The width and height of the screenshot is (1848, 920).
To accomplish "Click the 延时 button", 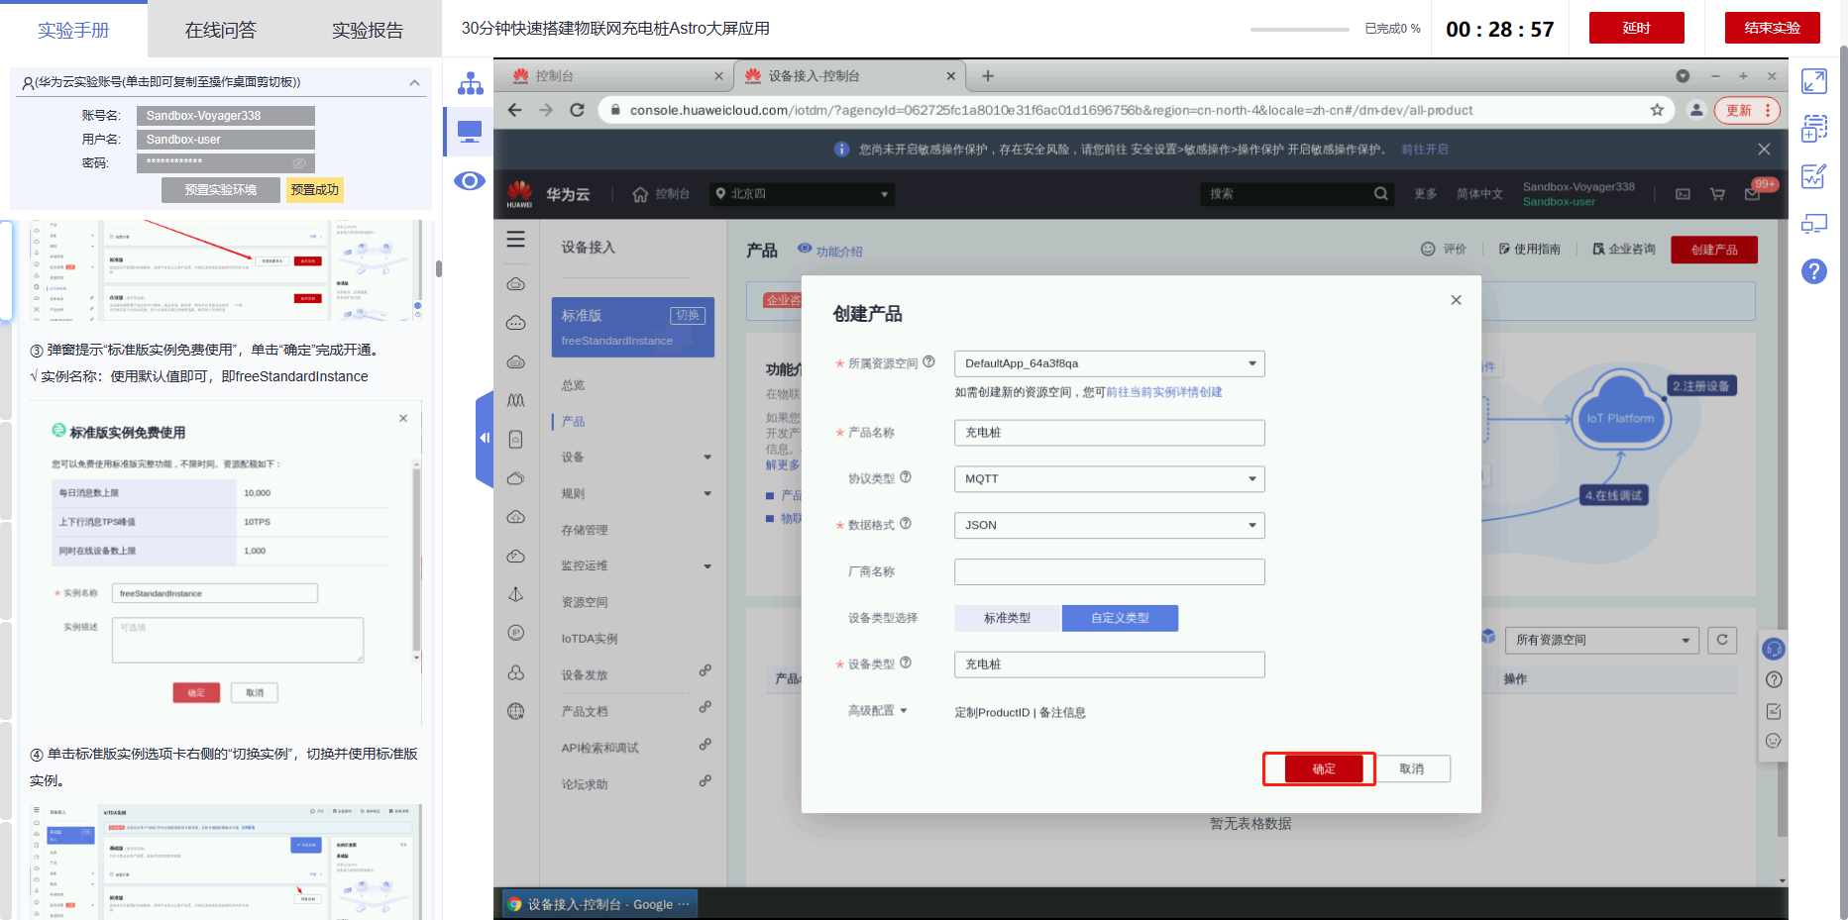I will click(x=1636, y=28).
